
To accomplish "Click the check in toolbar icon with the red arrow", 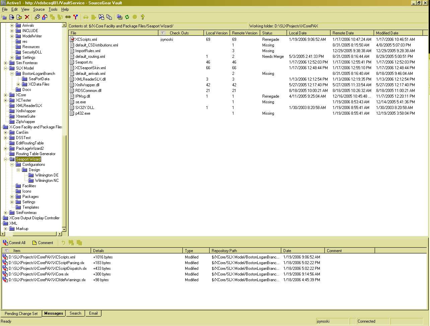I will (x=45, y=17).
